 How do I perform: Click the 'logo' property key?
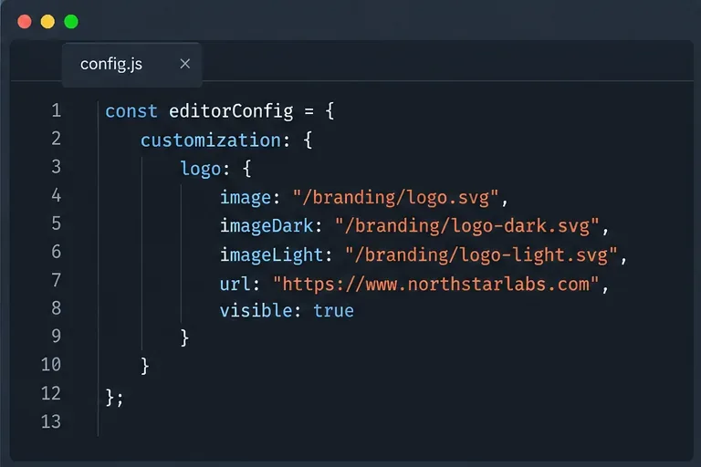pyautogui.click(x=200, y=170)
